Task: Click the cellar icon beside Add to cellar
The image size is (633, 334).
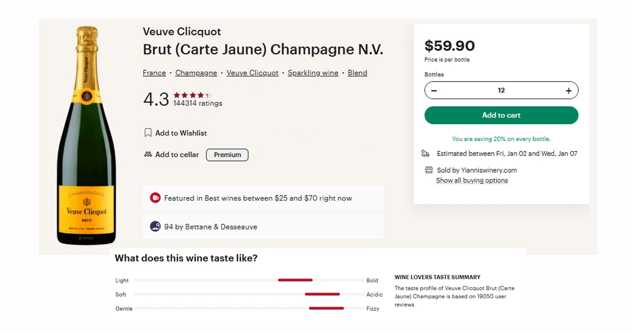Action: point(148,154)
